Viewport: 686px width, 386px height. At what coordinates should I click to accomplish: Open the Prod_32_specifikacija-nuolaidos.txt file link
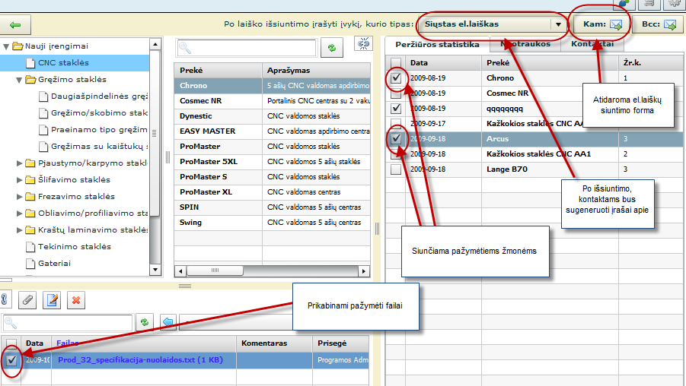coord(140,360)
